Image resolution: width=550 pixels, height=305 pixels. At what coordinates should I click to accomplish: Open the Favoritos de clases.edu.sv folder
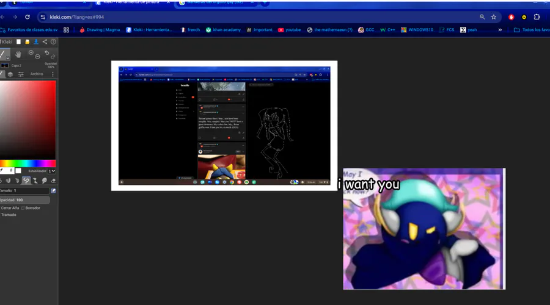click(x=29, y=30)
